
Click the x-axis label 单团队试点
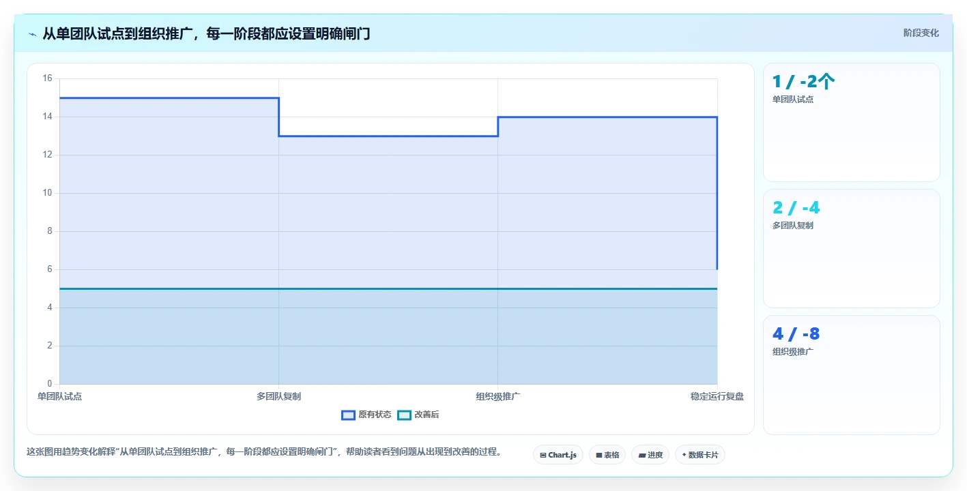[59, 396]
